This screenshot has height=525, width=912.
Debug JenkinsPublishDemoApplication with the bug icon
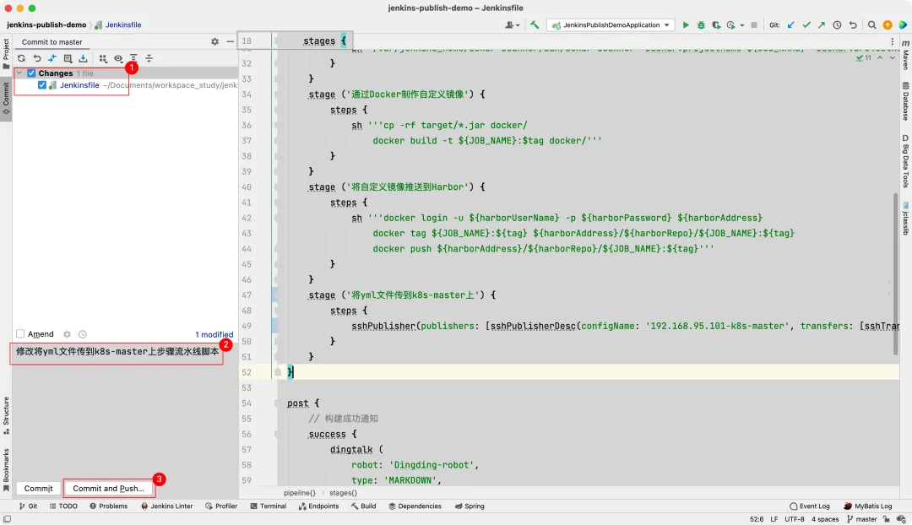pos(701,25)
